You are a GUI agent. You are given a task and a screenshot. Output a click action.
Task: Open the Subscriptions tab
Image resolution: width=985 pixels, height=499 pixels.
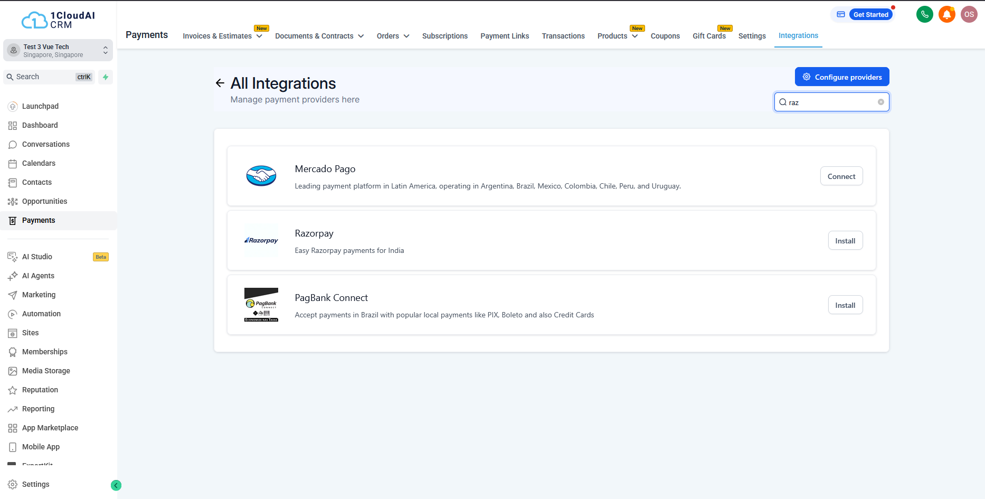pos(445,36)
